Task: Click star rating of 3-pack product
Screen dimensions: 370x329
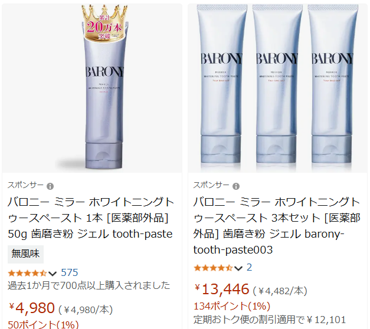Action: [x=213, y=268]
